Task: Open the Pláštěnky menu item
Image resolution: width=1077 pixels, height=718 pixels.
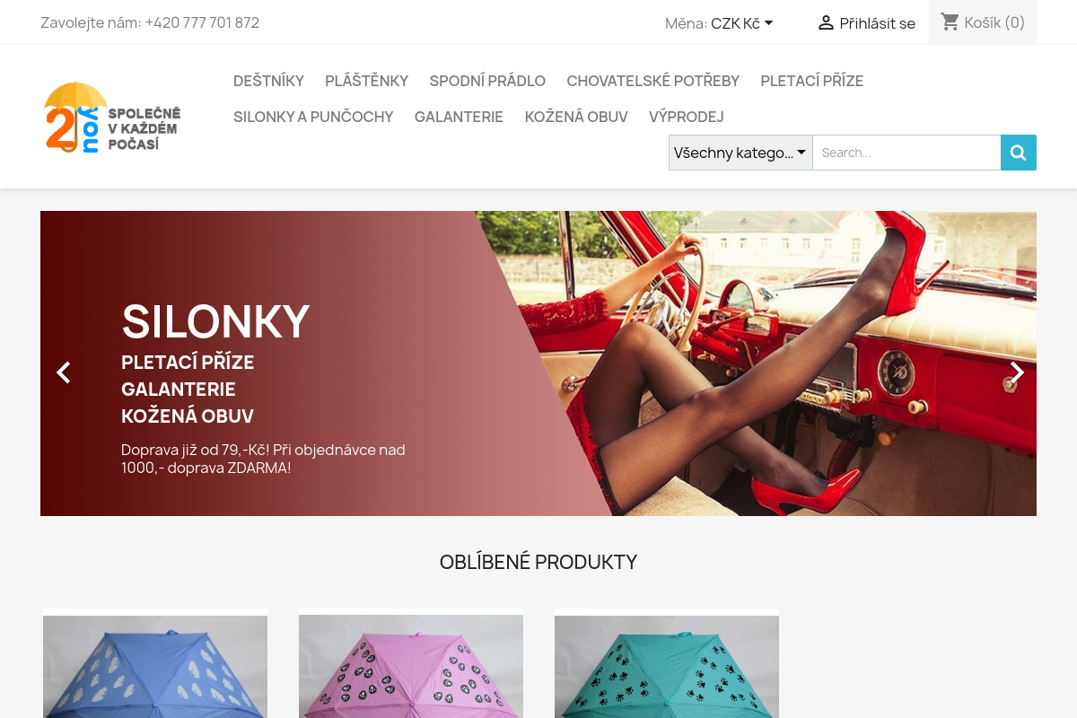Action: pos(366,81)
